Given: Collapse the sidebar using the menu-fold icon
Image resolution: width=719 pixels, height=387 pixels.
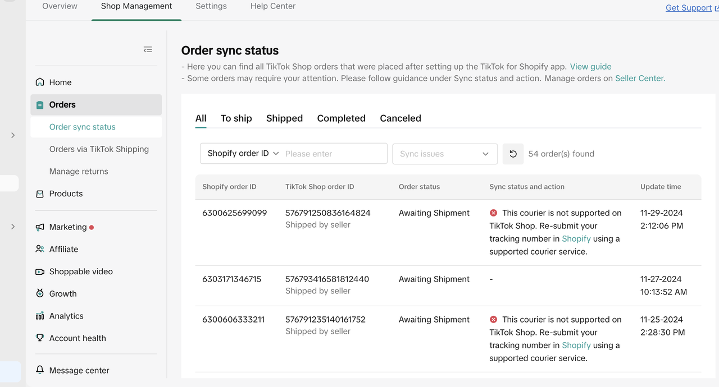Looking at the screenshot, I should [148, 50].
